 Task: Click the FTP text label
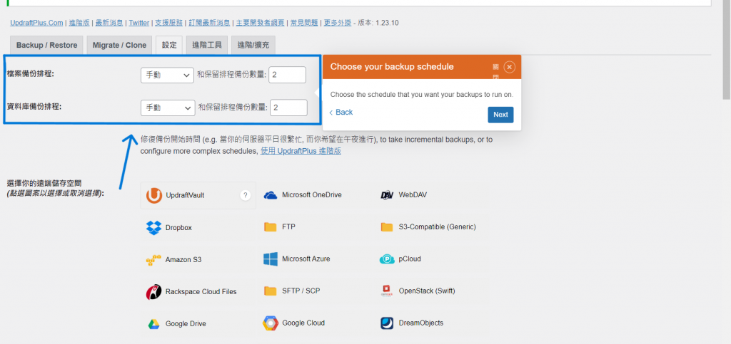pyautogui.click(x=288, y=227)
